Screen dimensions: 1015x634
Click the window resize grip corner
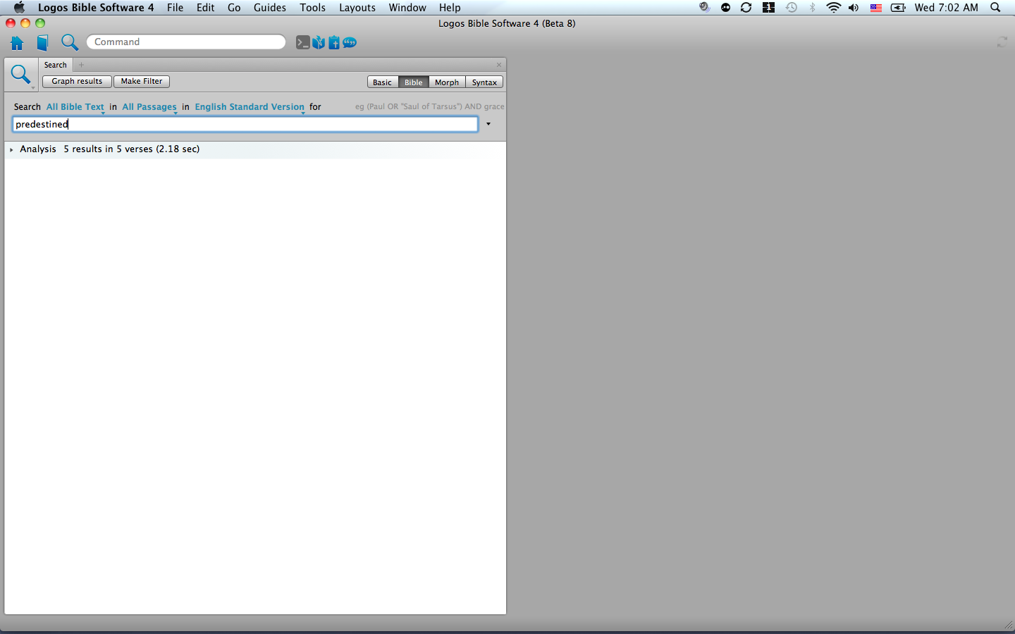pyautogui.click(x=1008, y=625)
